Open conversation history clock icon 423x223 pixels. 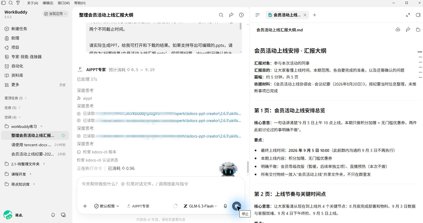click(x=241, y=15)
